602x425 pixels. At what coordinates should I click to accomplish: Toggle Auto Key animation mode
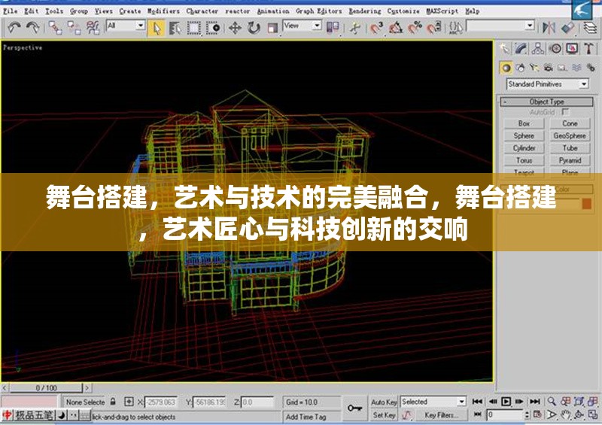384,402
